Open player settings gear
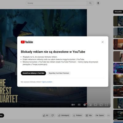Image resolution: width=123 pixels, height=123 pixels. pos(85,105)
